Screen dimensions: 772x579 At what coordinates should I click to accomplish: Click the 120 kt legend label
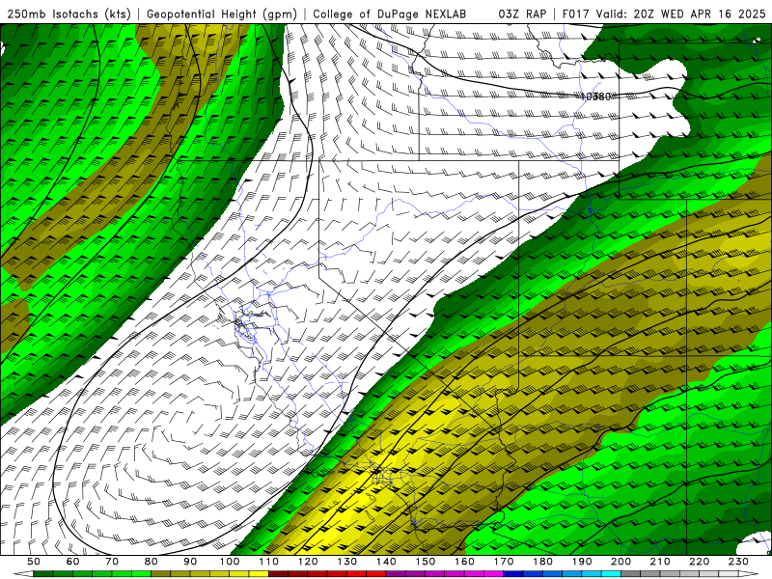pos(308,562)
